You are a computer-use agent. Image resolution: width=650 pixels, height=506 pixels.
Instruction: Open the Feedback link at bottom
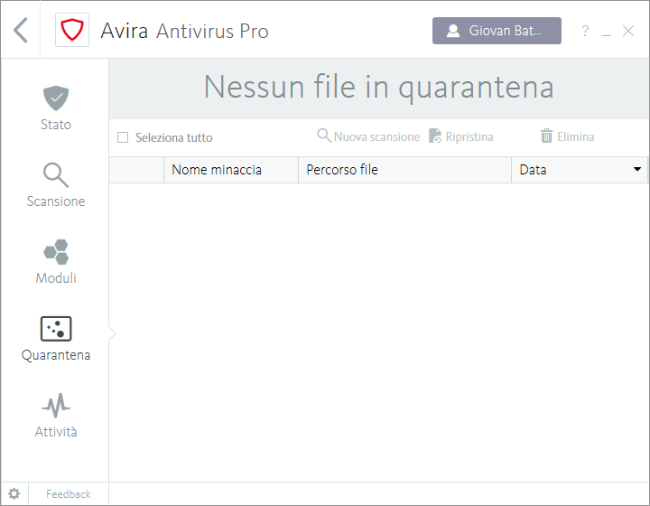[x=69, y=494]
